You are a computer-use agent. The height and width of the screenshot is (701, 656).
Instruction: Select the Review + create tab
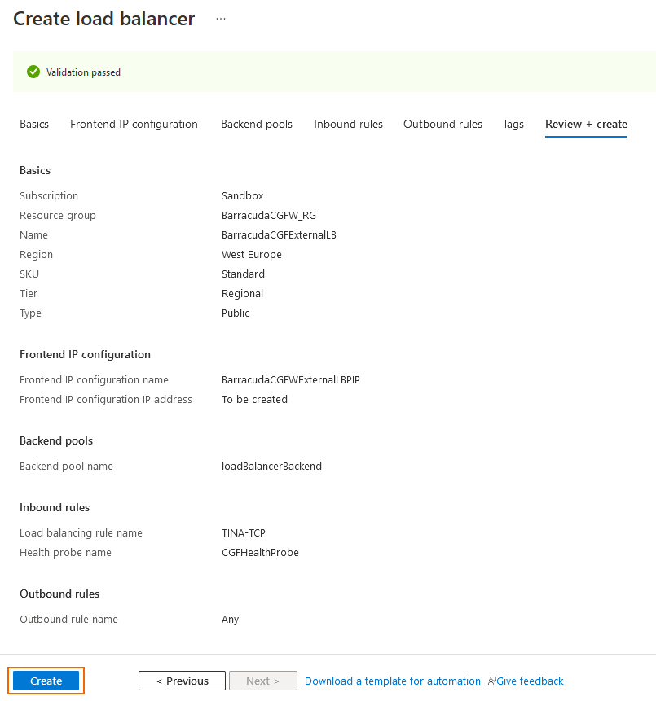(x=586, y=124)
